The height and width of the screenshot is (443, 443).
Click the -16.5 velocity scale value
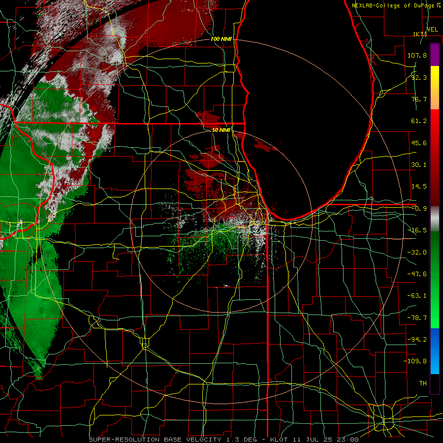(x=417, y=230)
